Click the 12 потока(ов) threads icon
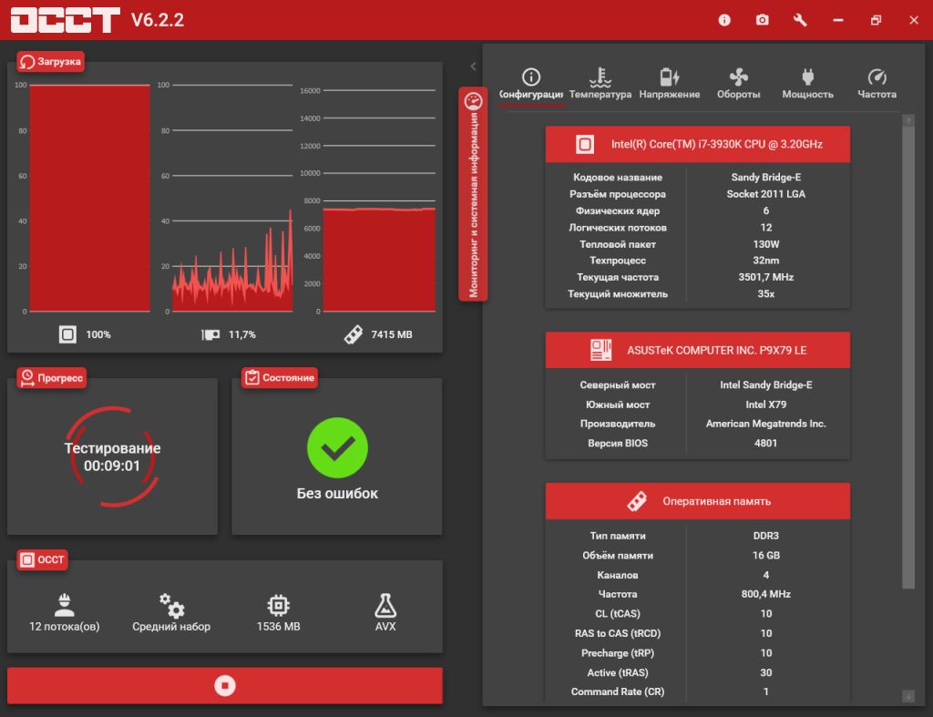The width and height of the screenshot is (933, 717). [65, 605]
